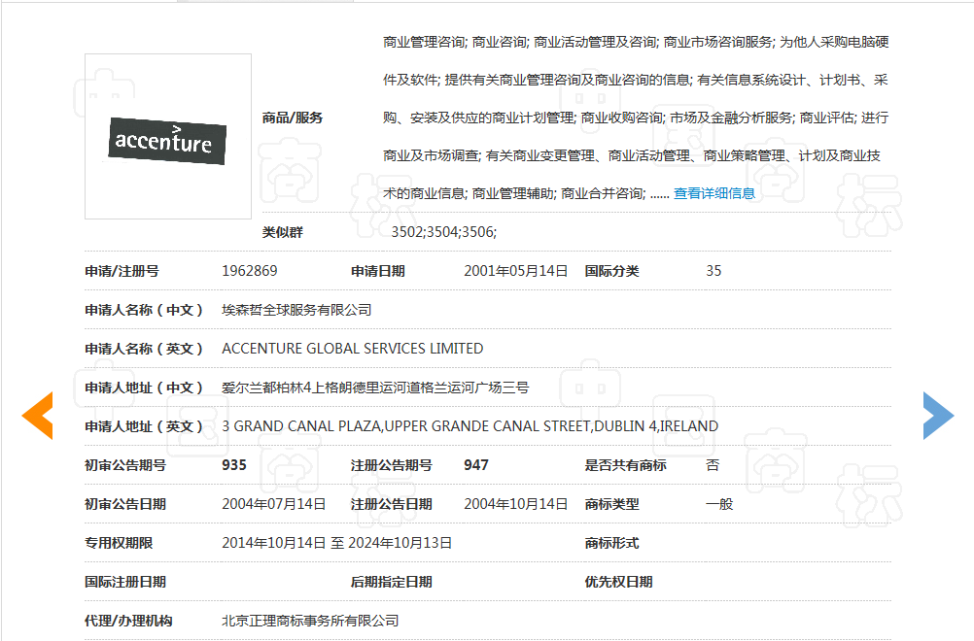Screen dimensions: 974x641
Task: Select exclusive right period 2014年10月14日 至 2024年10月13日
Action: pos(336,543)
